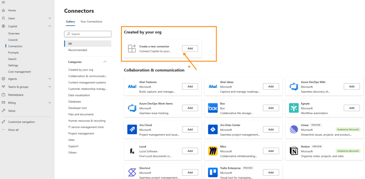Click the Azure DevOps Wiki logo
The width and height of the screenshot is (365, 179).
294,87
